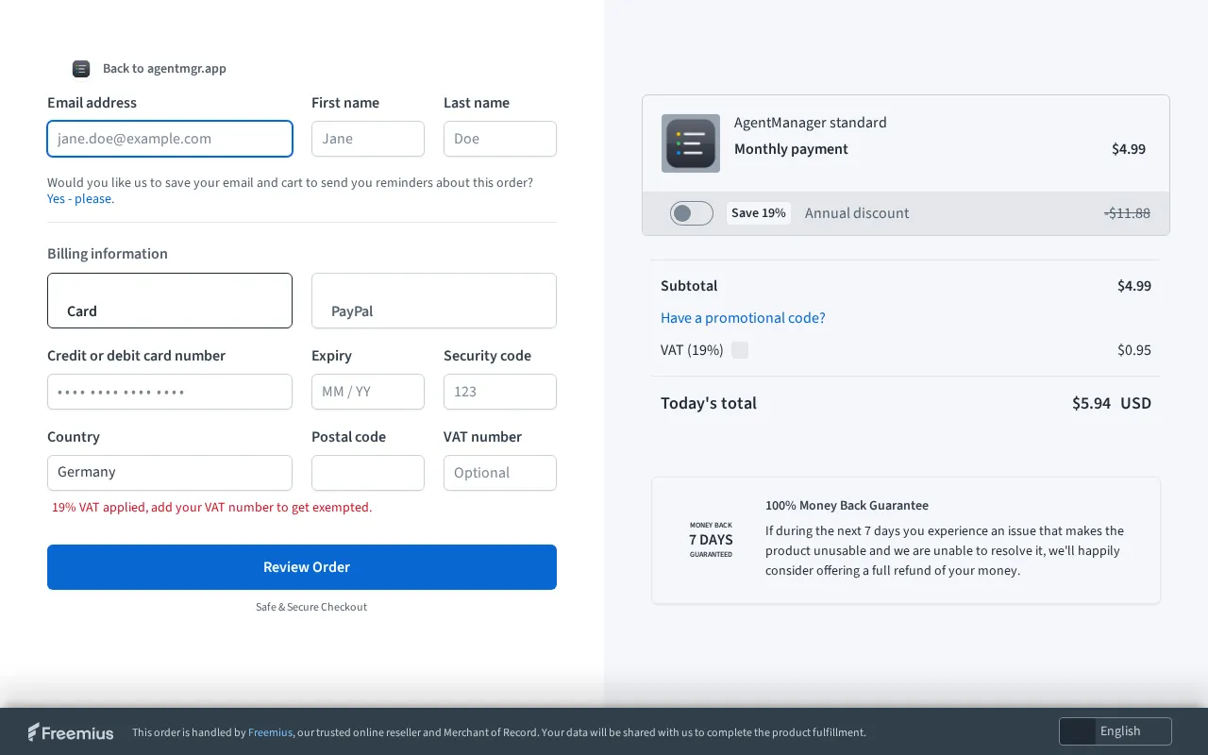Toggle the annual discount switch

coord(692,213)
